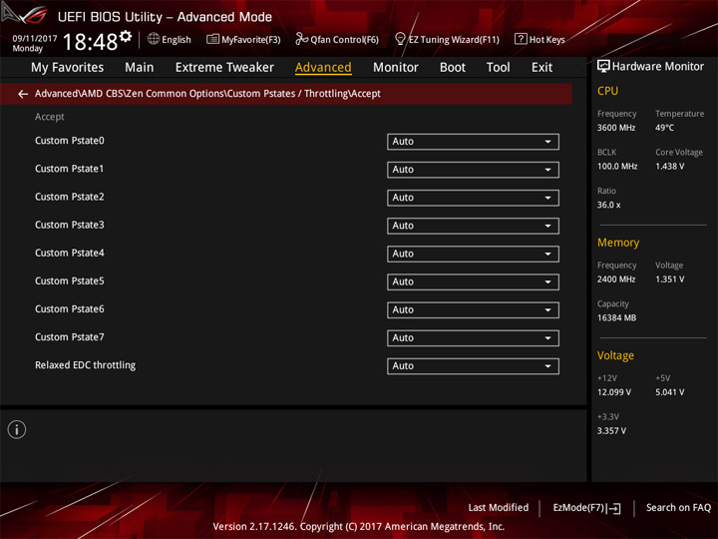The image size is (718, 539).
Task: Click Last Modified at the bottom
Action: coord(499,508)
